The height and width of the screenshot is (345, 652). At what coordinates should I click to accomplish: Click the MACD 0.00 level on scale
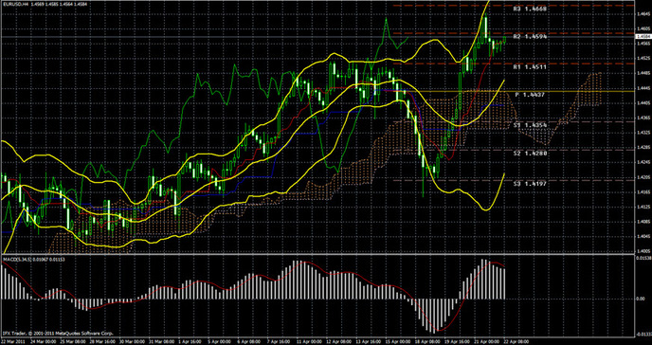tap(641, 299)
